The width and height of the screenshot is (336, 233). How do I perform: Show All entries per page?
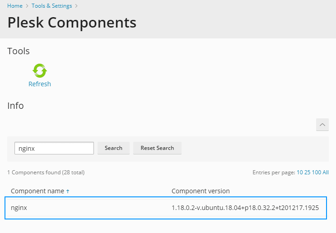click(326, 172)
